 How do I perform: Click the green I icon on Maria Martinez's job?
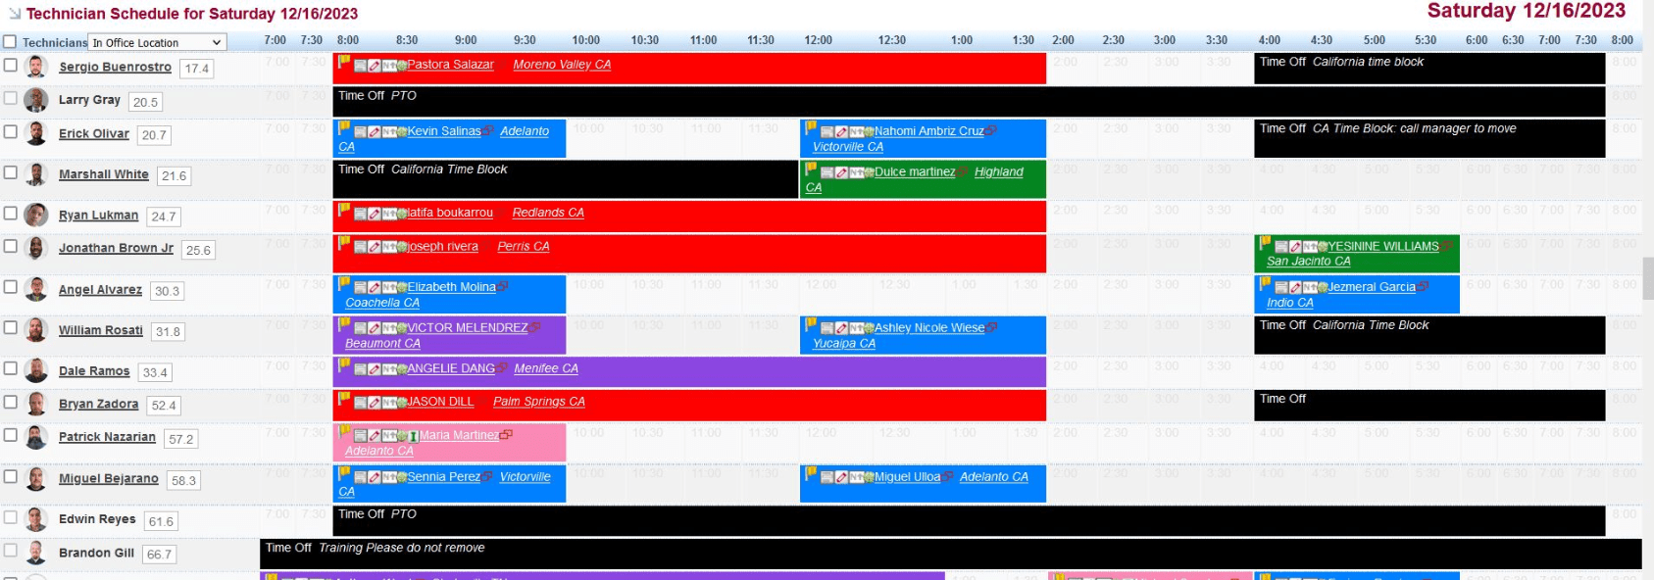[413, 436]
